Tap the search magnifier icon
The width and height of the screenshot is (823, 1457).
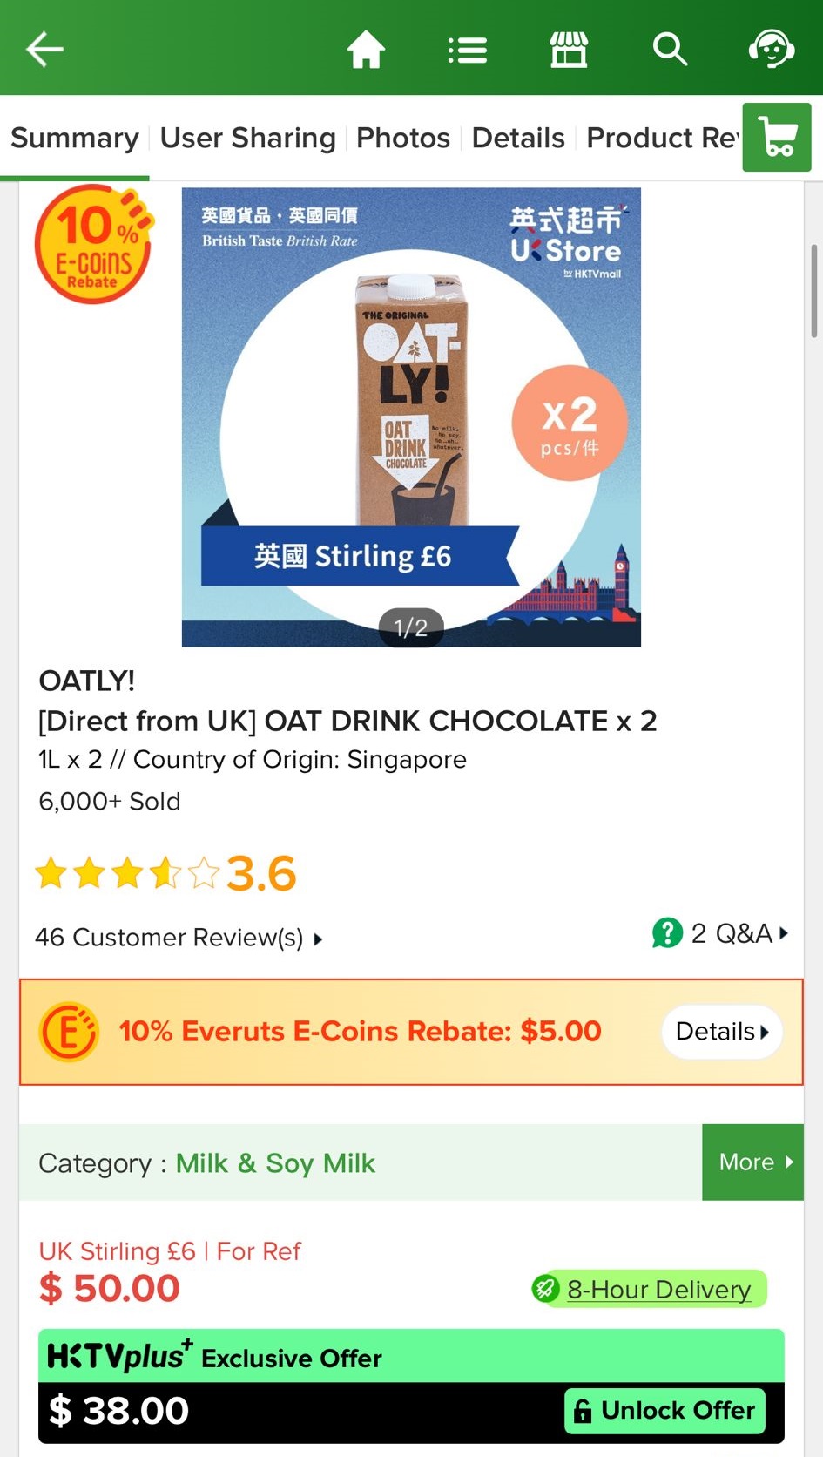pyautogui.click(x=670, y=50)
